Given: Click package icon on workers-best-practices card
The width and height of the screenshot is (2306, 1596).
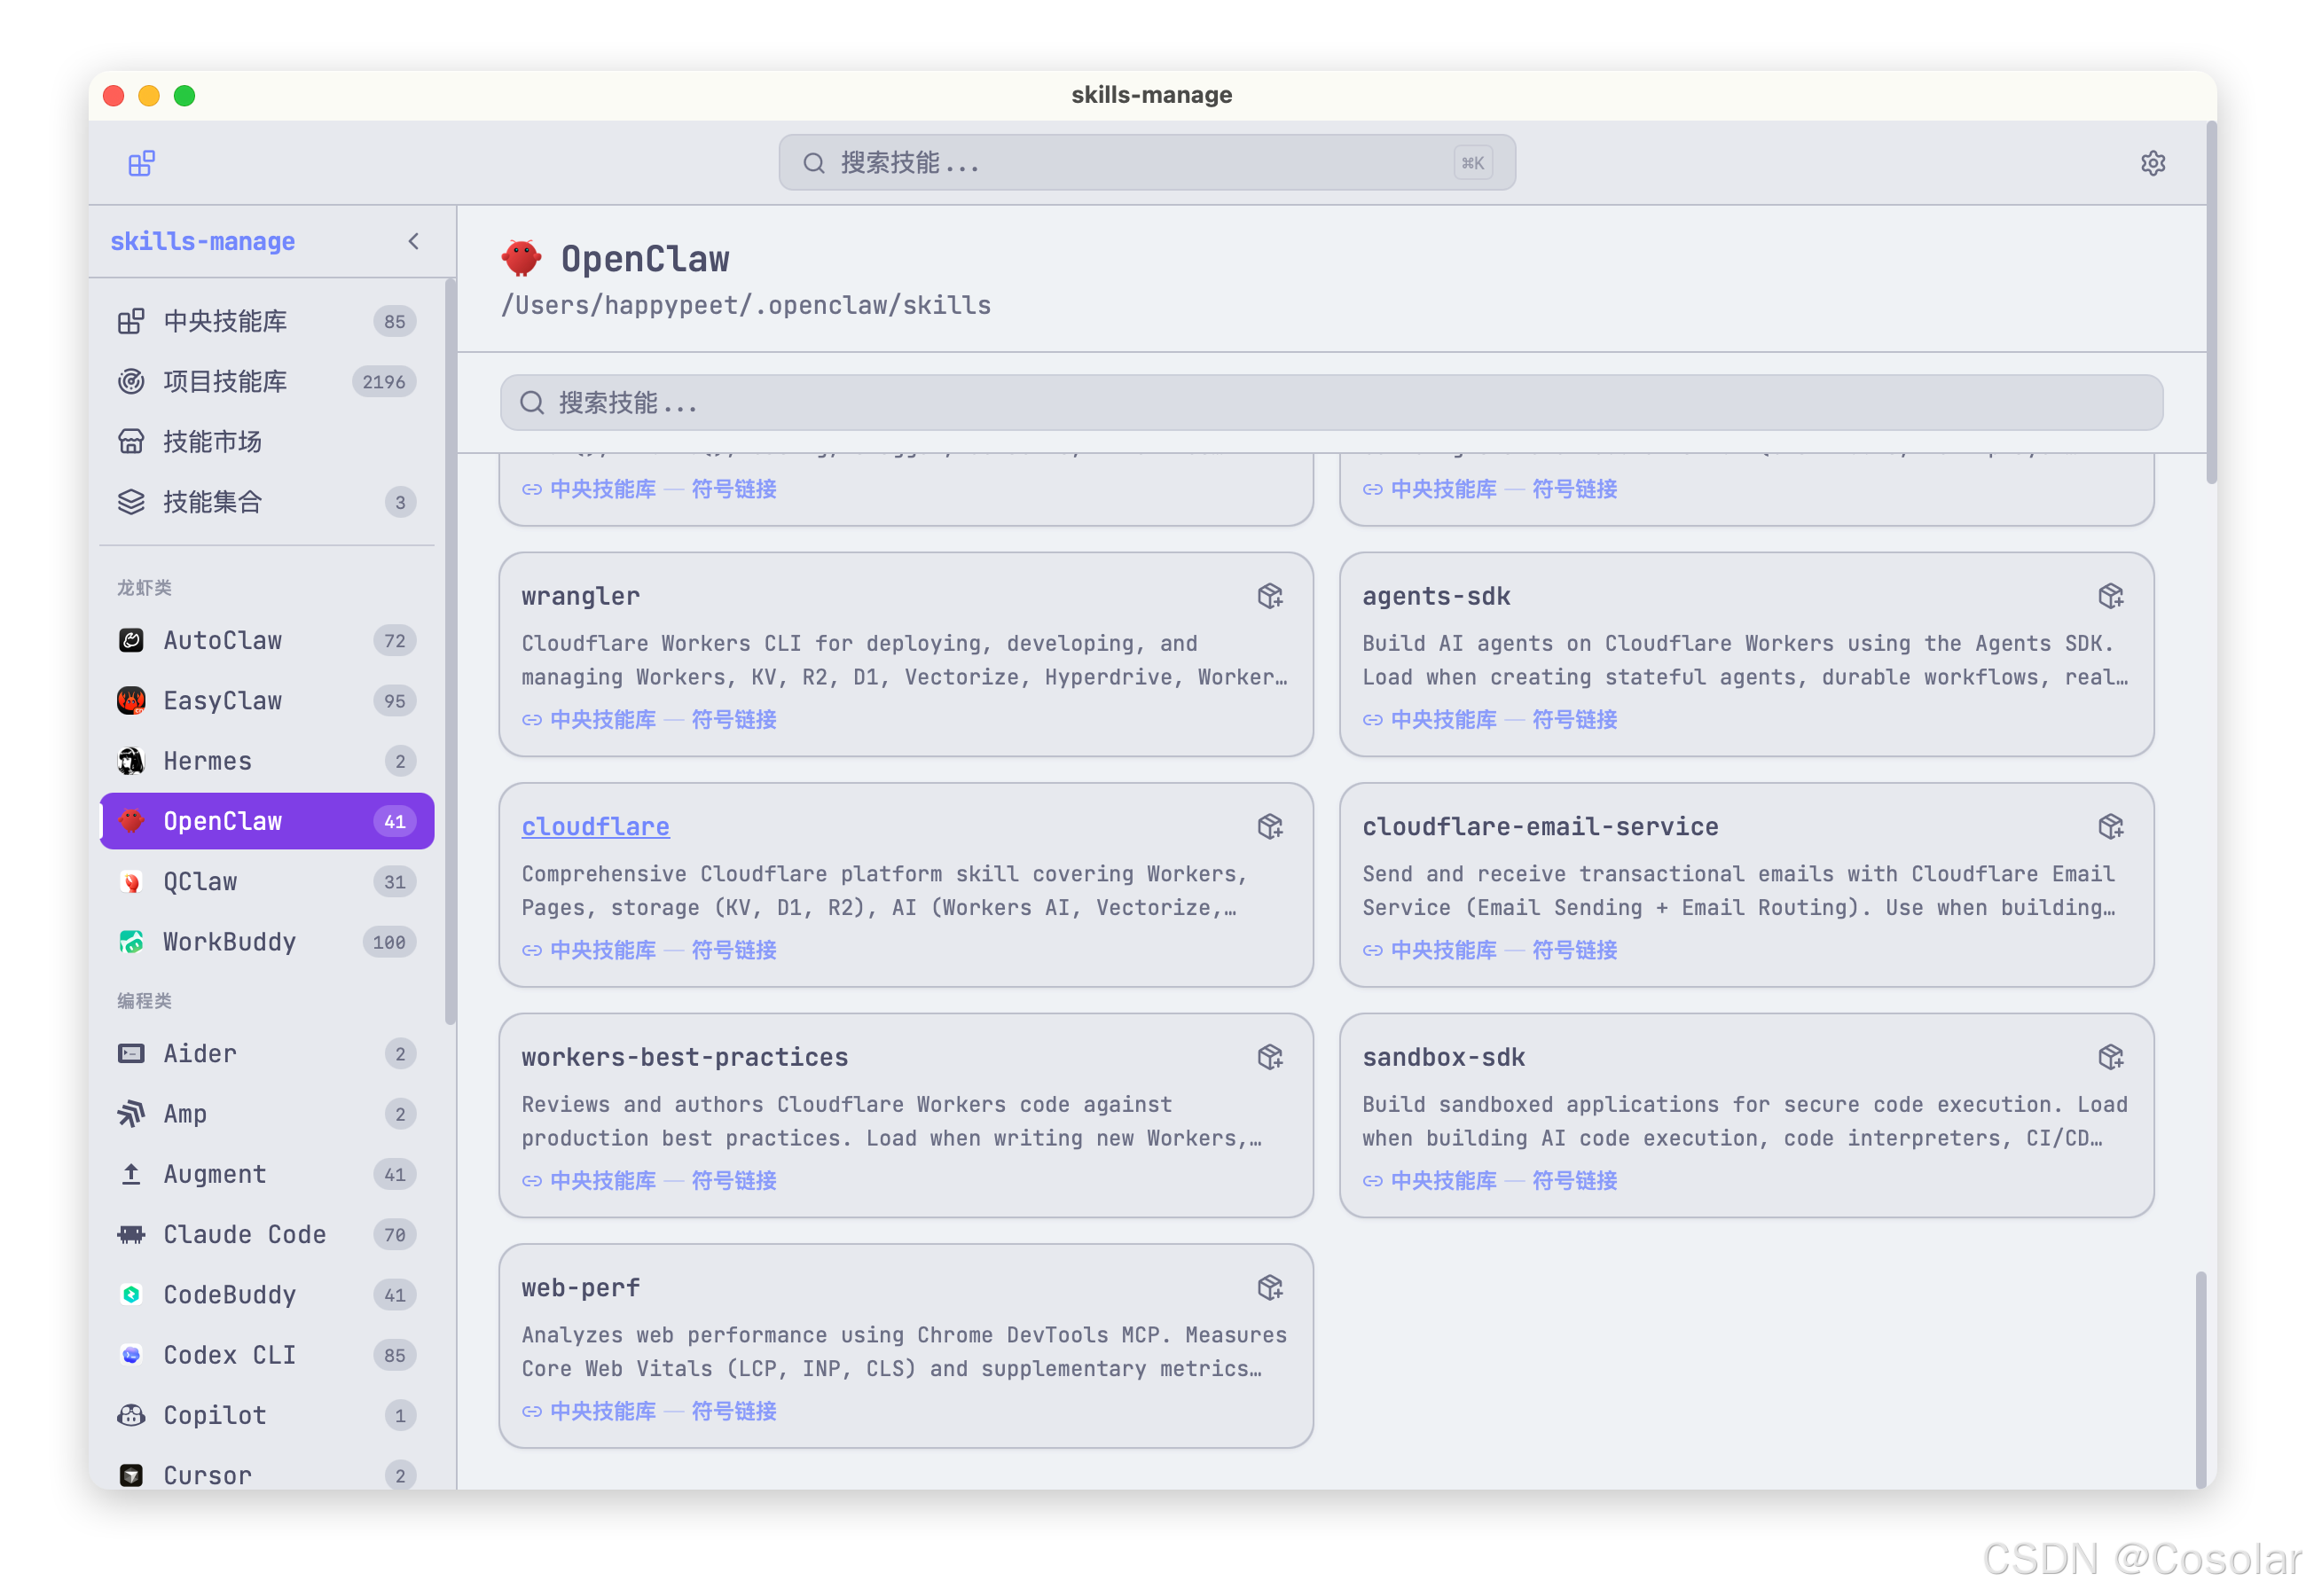Looking at the screenshot, I should pos(1270,1057).
